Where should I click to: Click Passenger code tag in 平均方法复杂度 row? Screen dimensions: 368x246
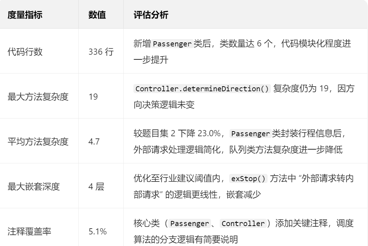(251, 134)
